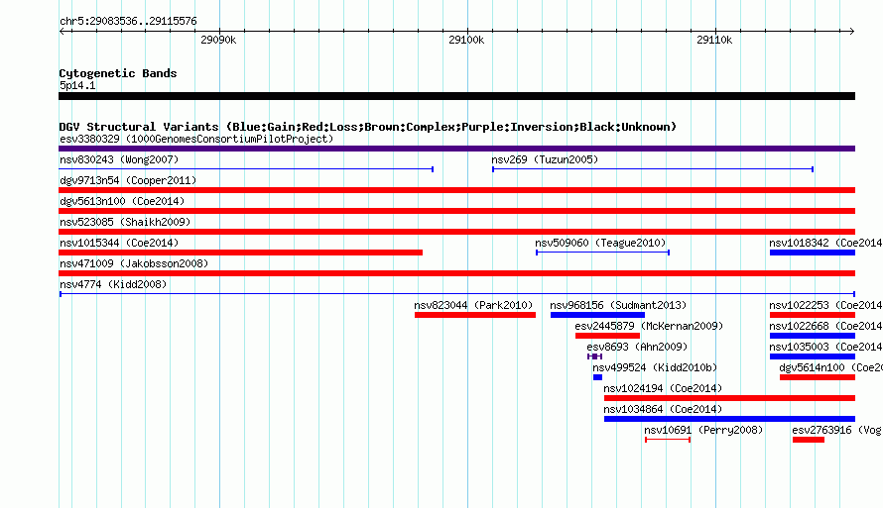883x508 pixels.
Task: Click the 29100k ruler tick label
Action: (466, 40)
